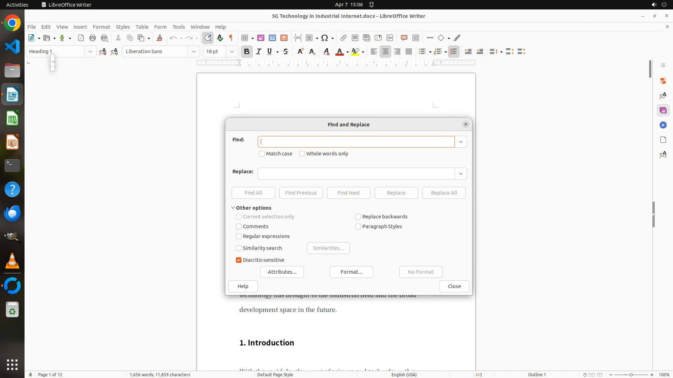Click the Justified alignment icon
This screenshot has height=378, width=673.
(x=409, y=51)
